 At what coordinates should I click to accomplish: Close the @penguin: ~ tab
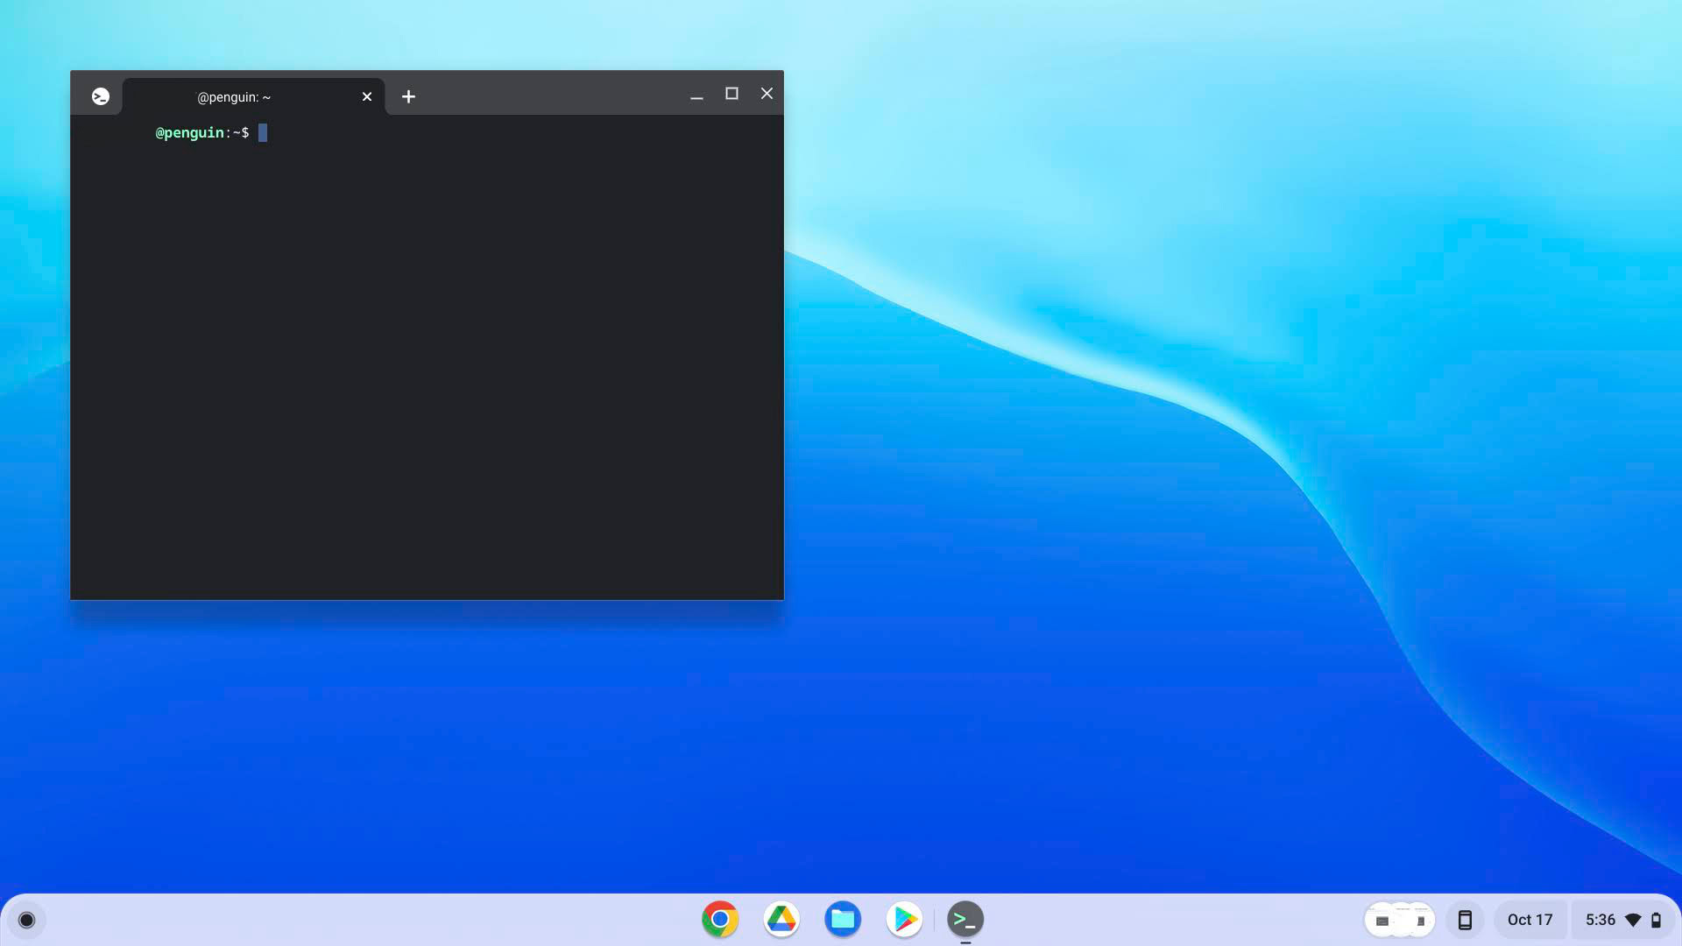pyautogui.click(x=367, y=96)
